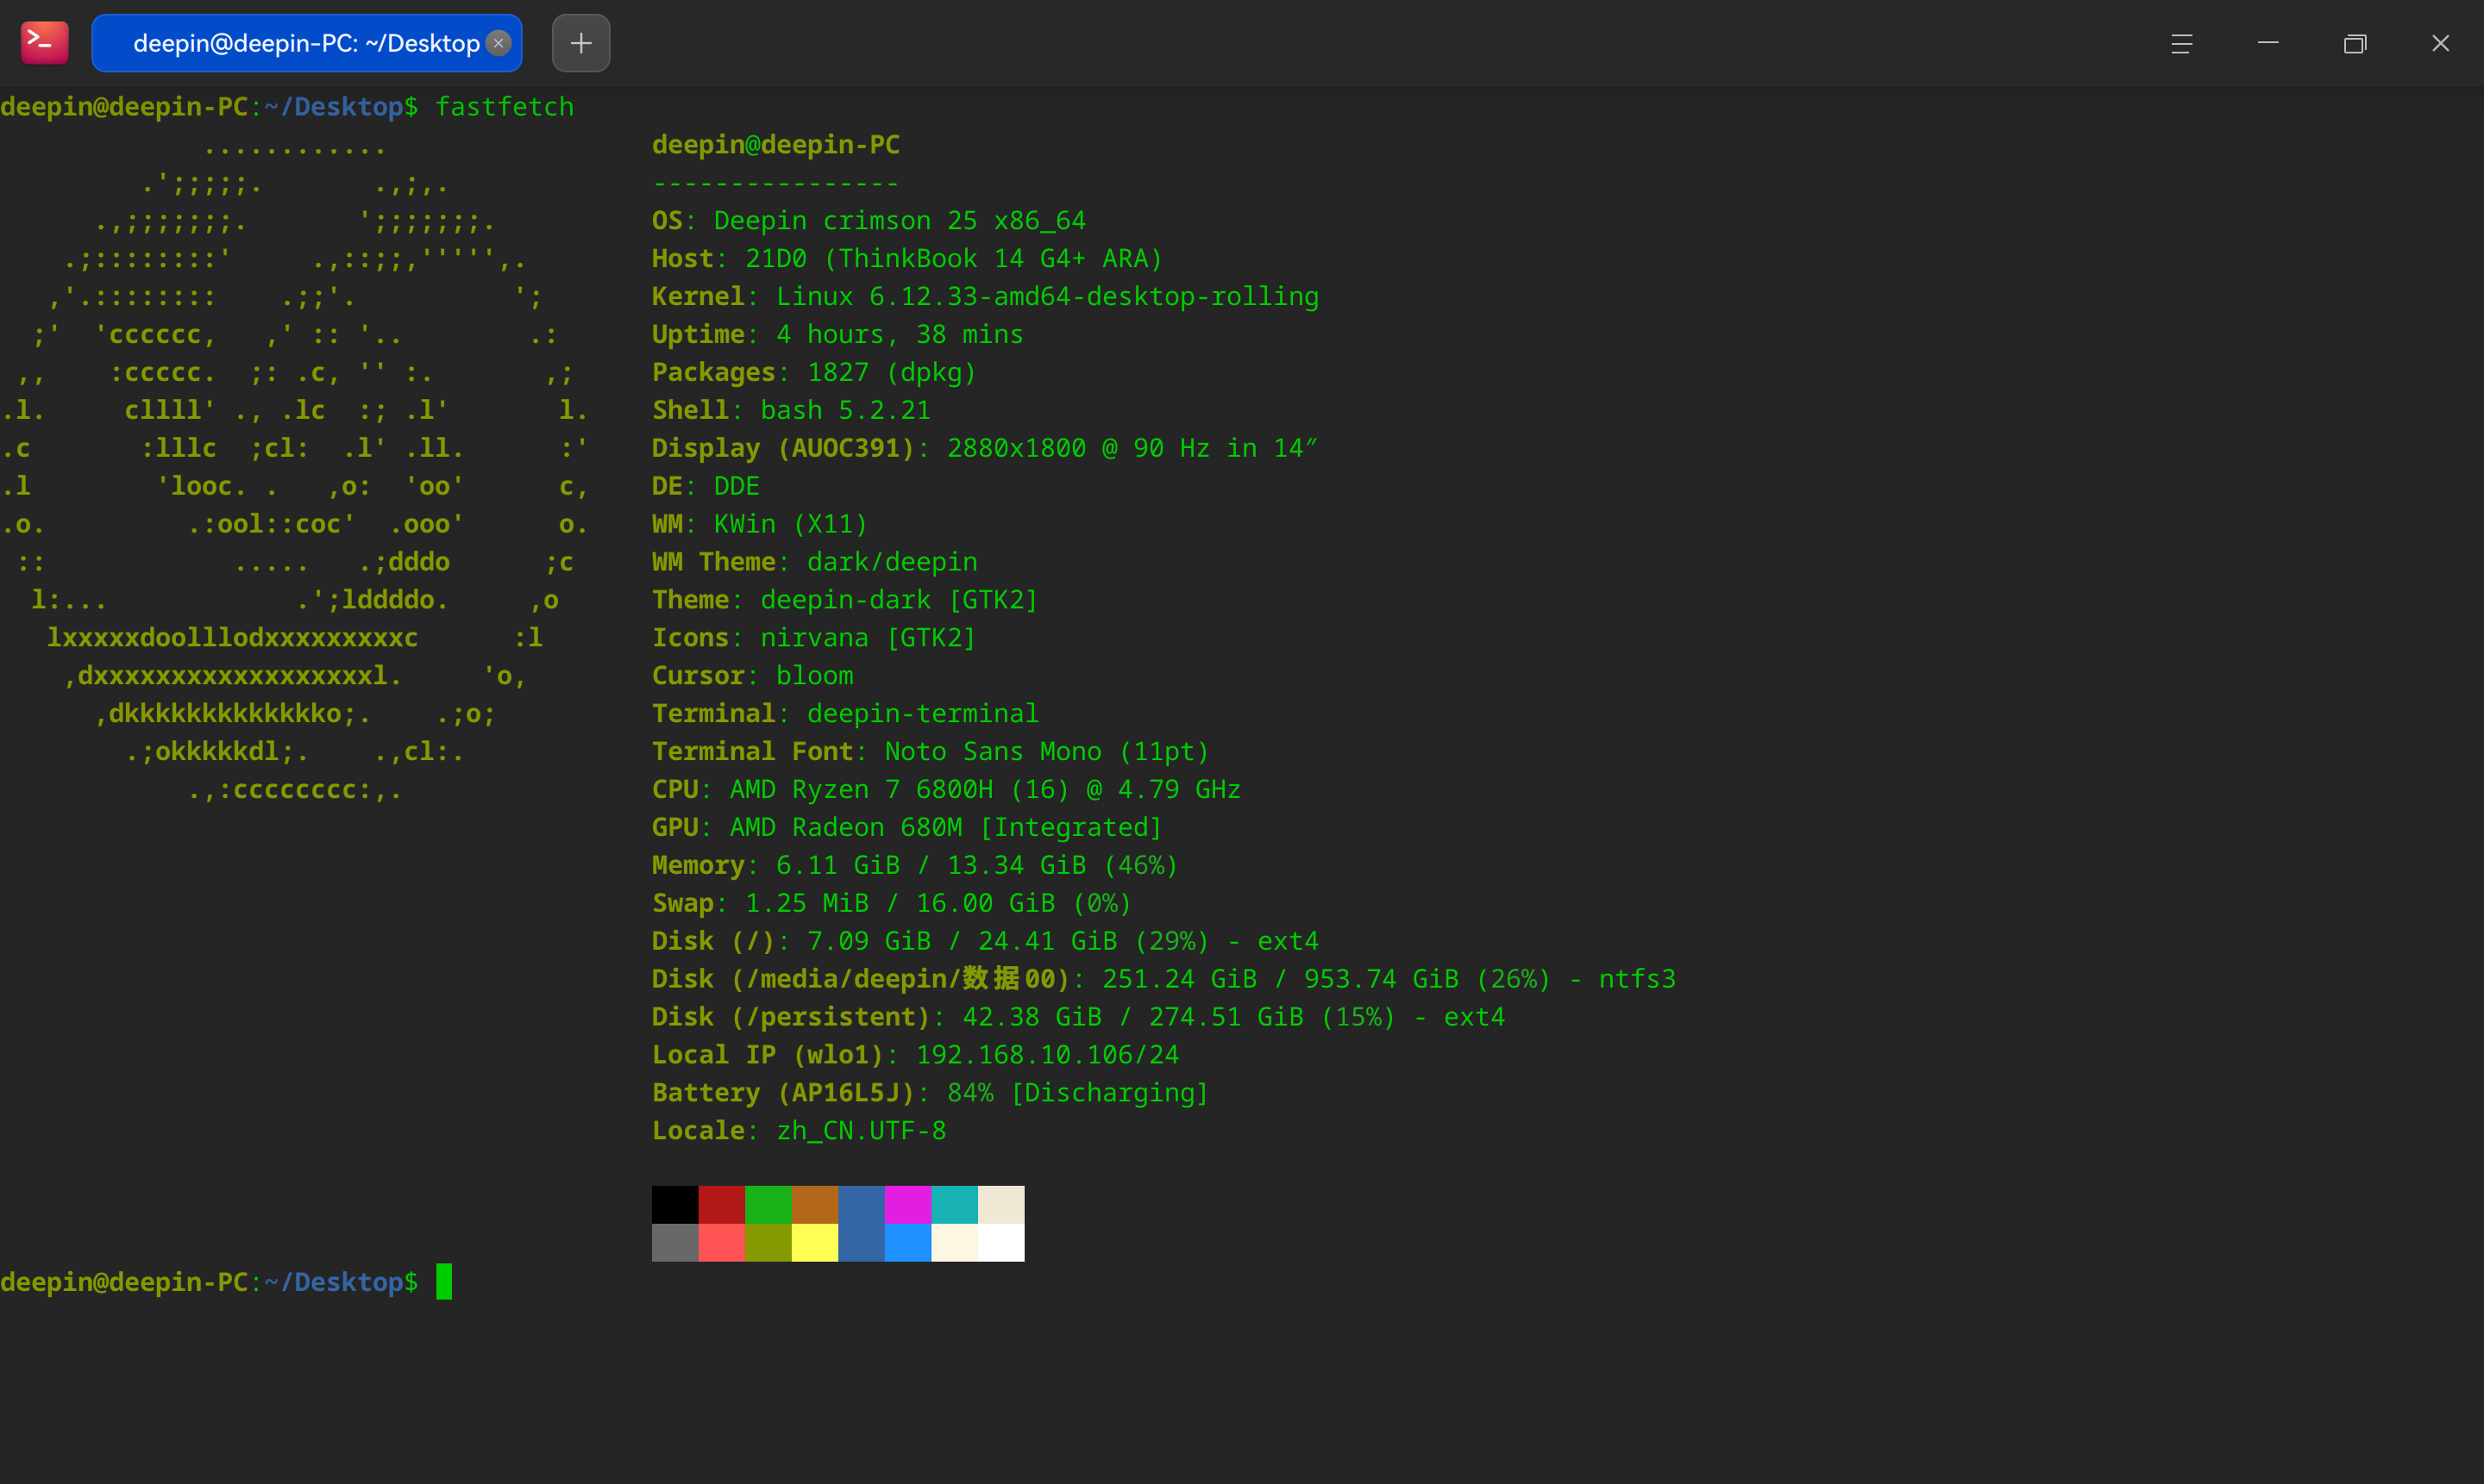The height and width of the screenshot is (1484, 2484).
Task: Minimize the terminal window
Action: pos(2269,43)
